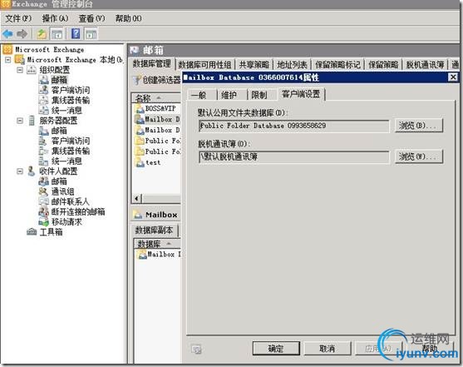Select 统一消息 under 服务器配置
This screenshot has height=367, width=463.
(66, 161)
